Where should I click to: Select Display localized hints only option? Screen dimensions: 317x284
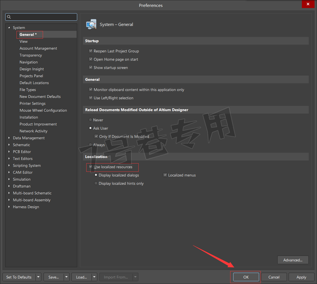96,183
